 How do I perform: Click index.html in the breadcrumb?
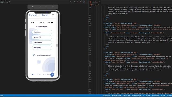[95, 5]
